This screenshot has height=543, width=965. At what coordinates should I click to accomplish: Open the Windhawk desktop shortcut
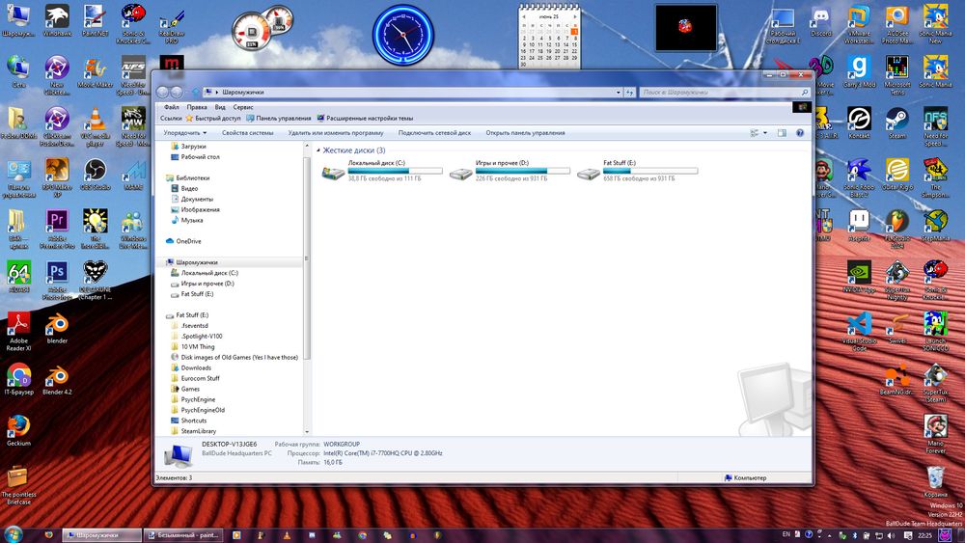click(x=57, y=20)
